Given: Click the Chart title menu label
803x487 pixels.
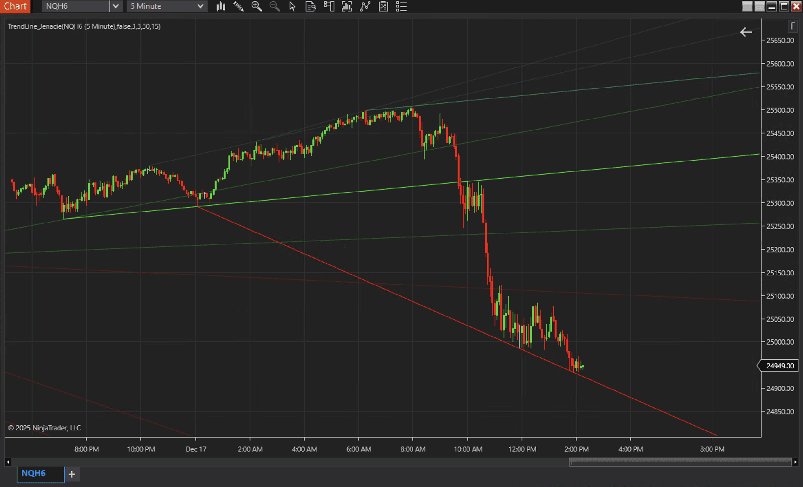Looking at the screenshot, I should [15, 6].
